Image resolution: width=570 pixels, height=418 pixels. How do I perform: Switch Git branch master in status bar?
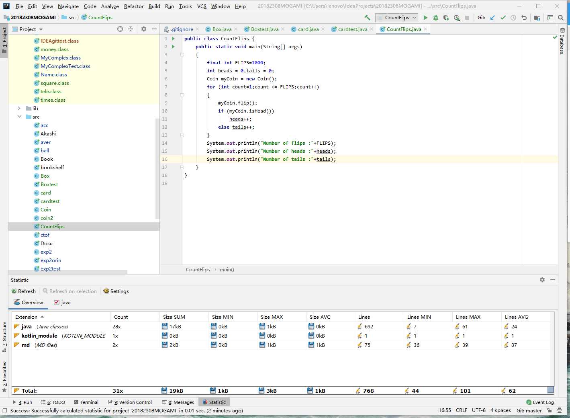click(x=529, y=410)
